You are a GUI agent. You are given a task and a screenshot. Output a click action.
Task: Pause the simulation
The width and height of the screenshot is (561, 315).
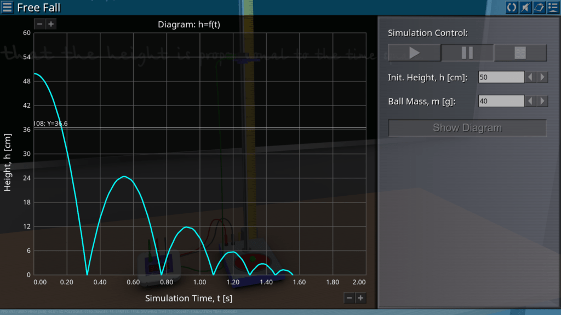pyautogui.click(x=467, y=53)
